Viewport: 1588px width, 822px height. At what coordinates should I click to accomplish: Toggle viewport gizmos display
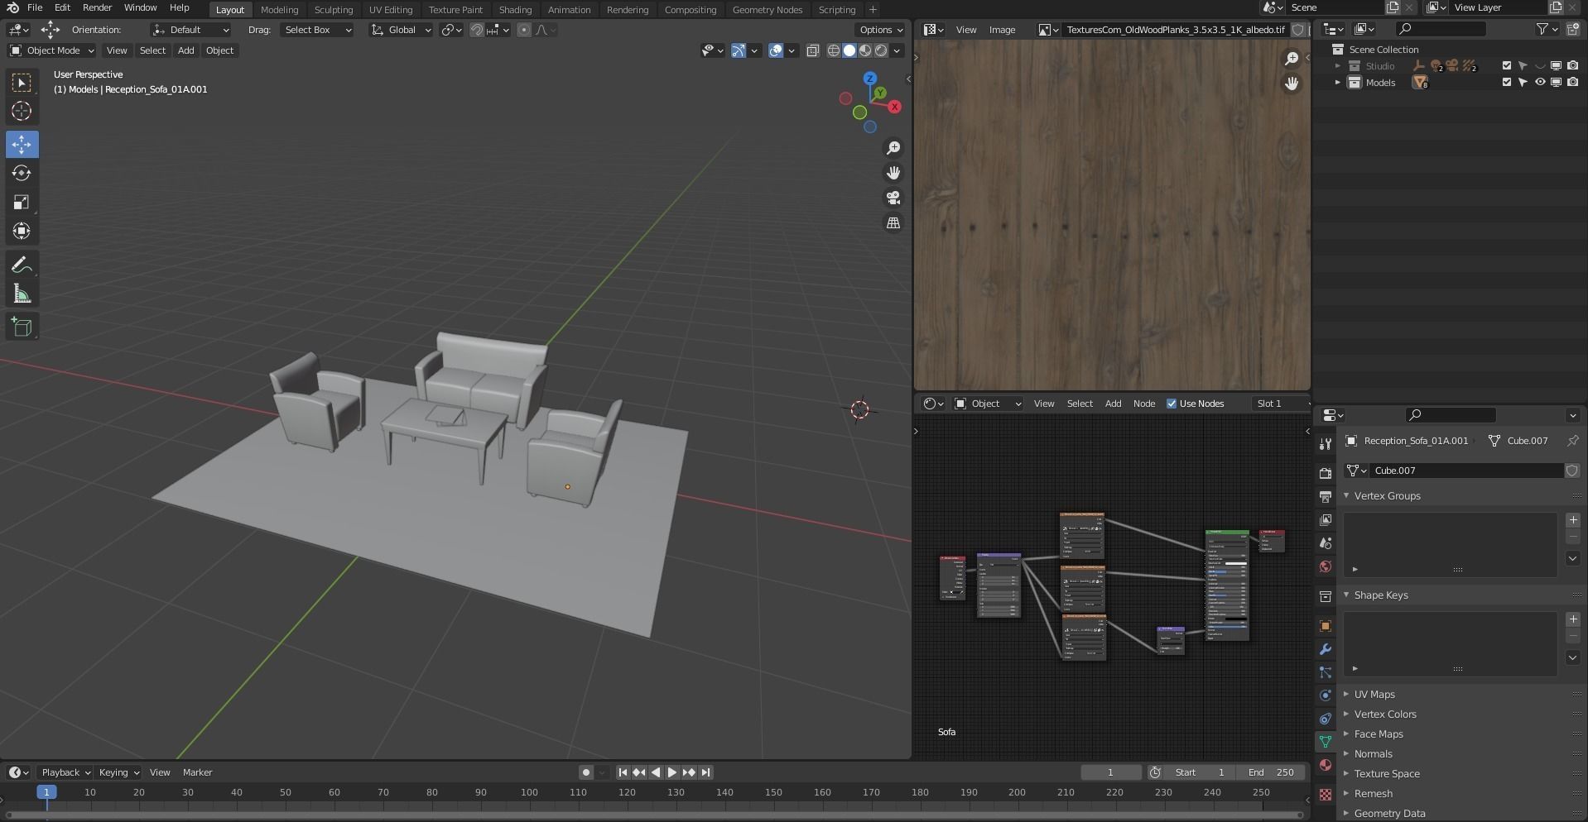point(739,50)
